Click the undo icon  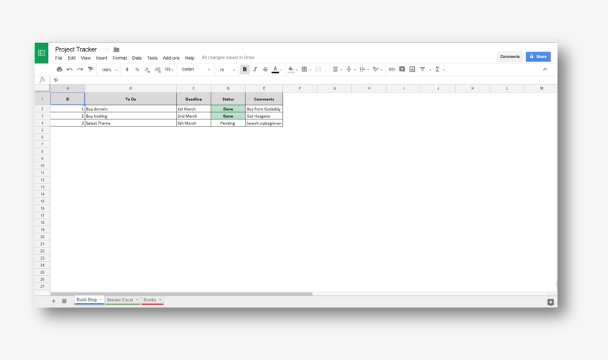69,69
